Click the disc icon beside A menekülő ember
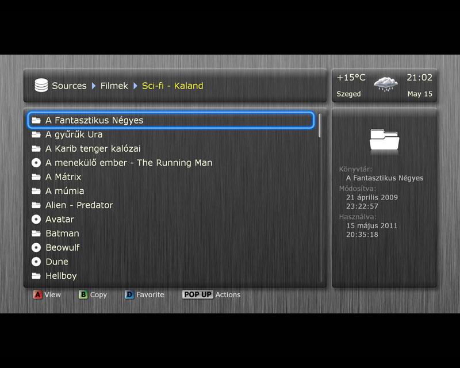Screen dimensions: 460x368 36,163
